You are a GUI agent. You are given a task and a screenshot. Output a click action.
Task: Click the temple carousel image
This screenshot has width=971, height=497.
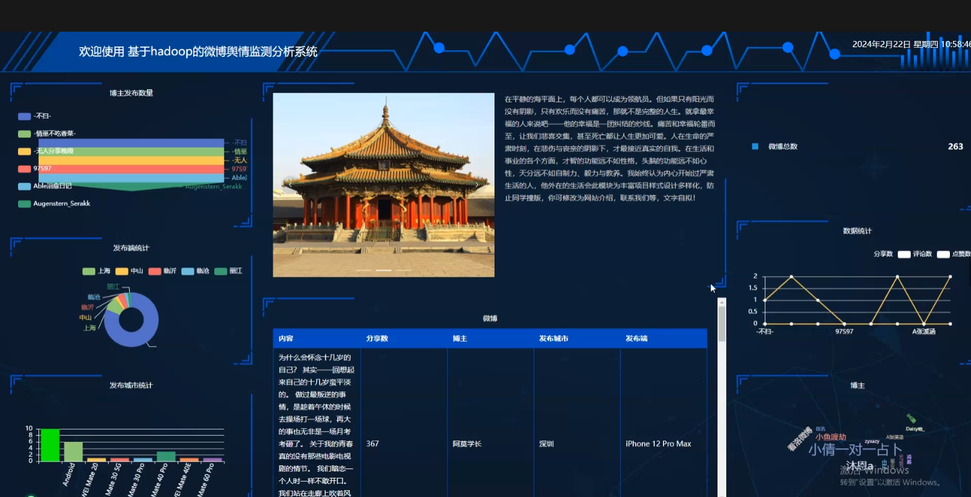click(383, 185)
